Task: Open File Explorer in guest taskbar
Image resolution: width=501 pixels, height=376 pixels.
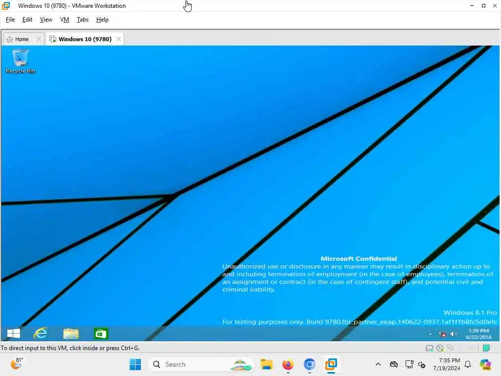Action: coord(70,333)
